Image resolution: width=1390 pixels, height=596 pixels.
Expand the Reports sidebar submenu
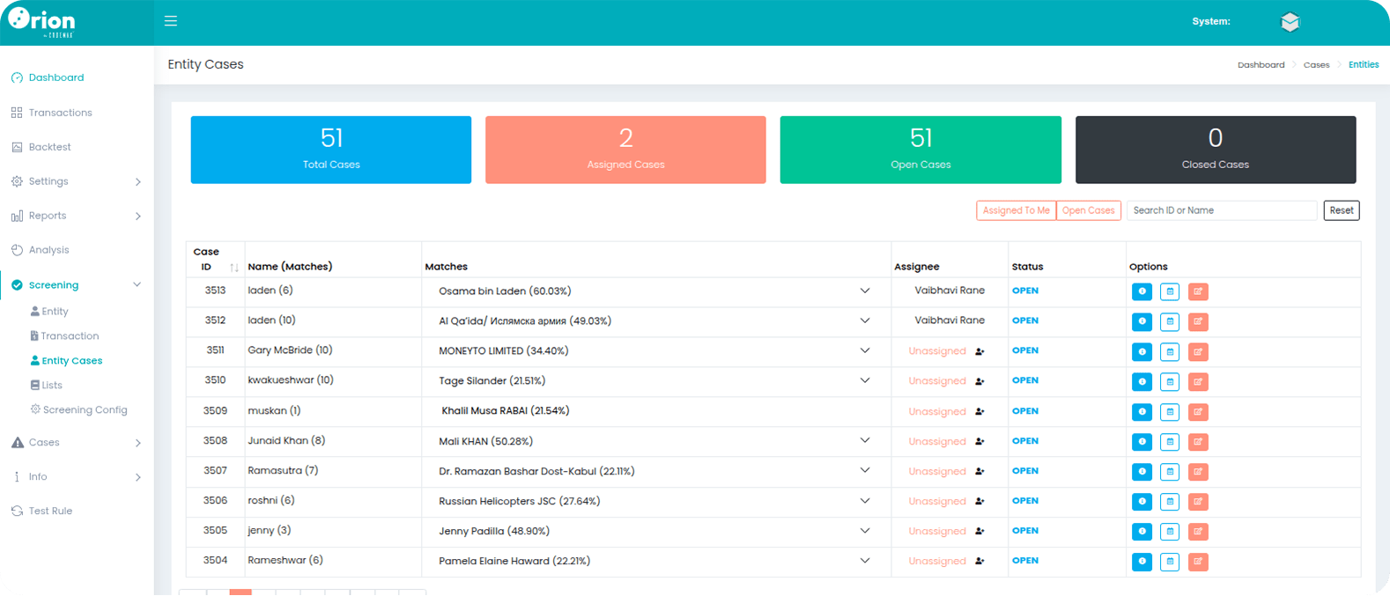[x=137, y=216]
